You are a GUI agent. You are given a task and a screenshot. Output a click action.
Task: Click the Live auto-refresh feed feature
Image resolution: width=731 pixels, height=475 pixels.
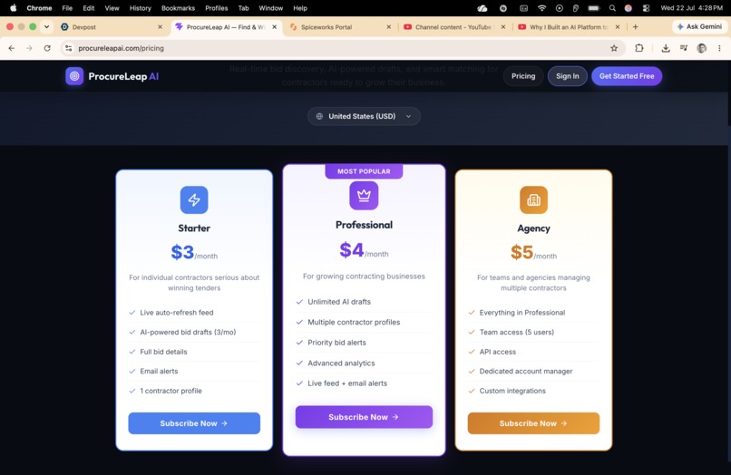point(177,313)
